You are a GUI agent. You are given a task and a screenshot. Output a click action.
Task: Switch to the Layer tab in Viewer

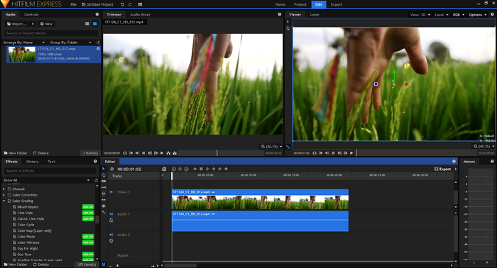point(315,15)
